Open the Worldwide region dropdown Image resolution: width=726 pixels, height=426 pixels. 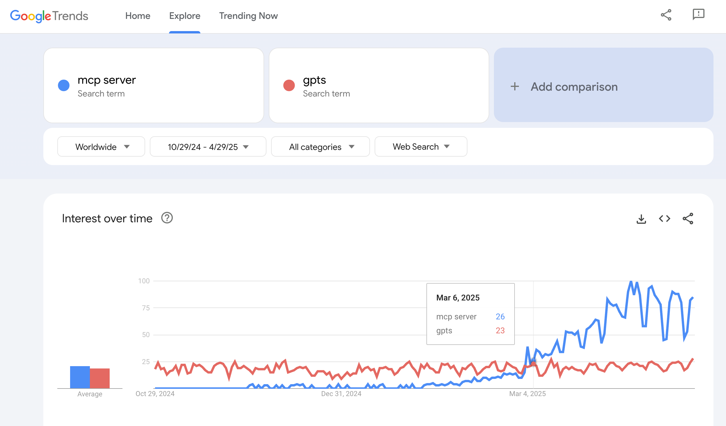pos(101,147)
